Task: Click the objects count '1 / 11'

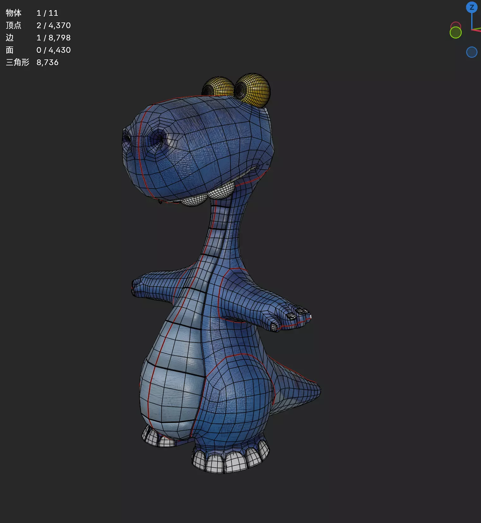Action: tap(47, 13)
